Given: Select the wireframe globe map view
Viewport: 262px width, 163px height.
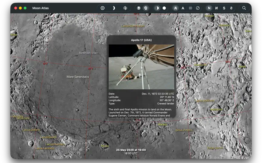Looking at the screenshot, I should point(146,8).
